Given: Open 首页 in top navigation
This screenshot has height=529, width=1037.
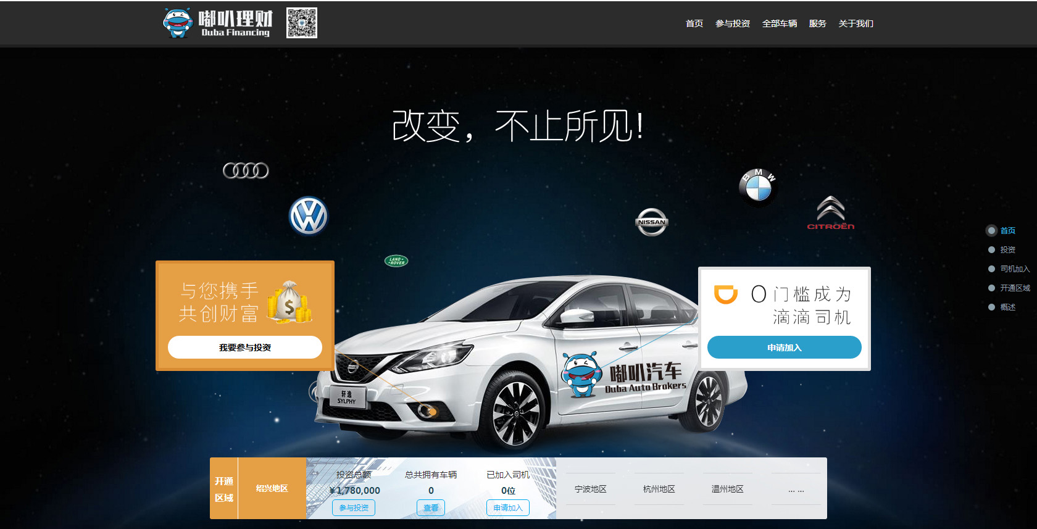Looking at the screenshot, I should click(694, 23).
